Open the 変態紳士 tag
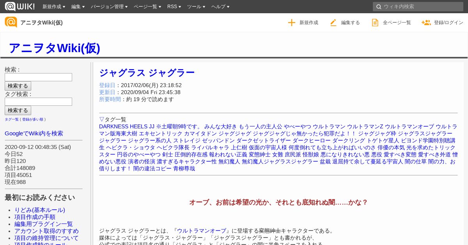 [260, 154]
